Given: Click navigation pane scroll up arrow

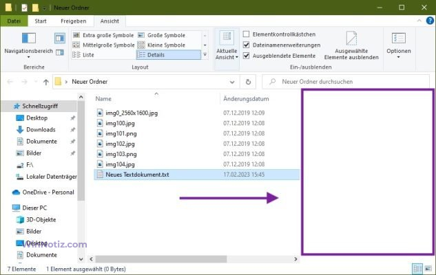Looking at the screenshot, I should (81, 97).
